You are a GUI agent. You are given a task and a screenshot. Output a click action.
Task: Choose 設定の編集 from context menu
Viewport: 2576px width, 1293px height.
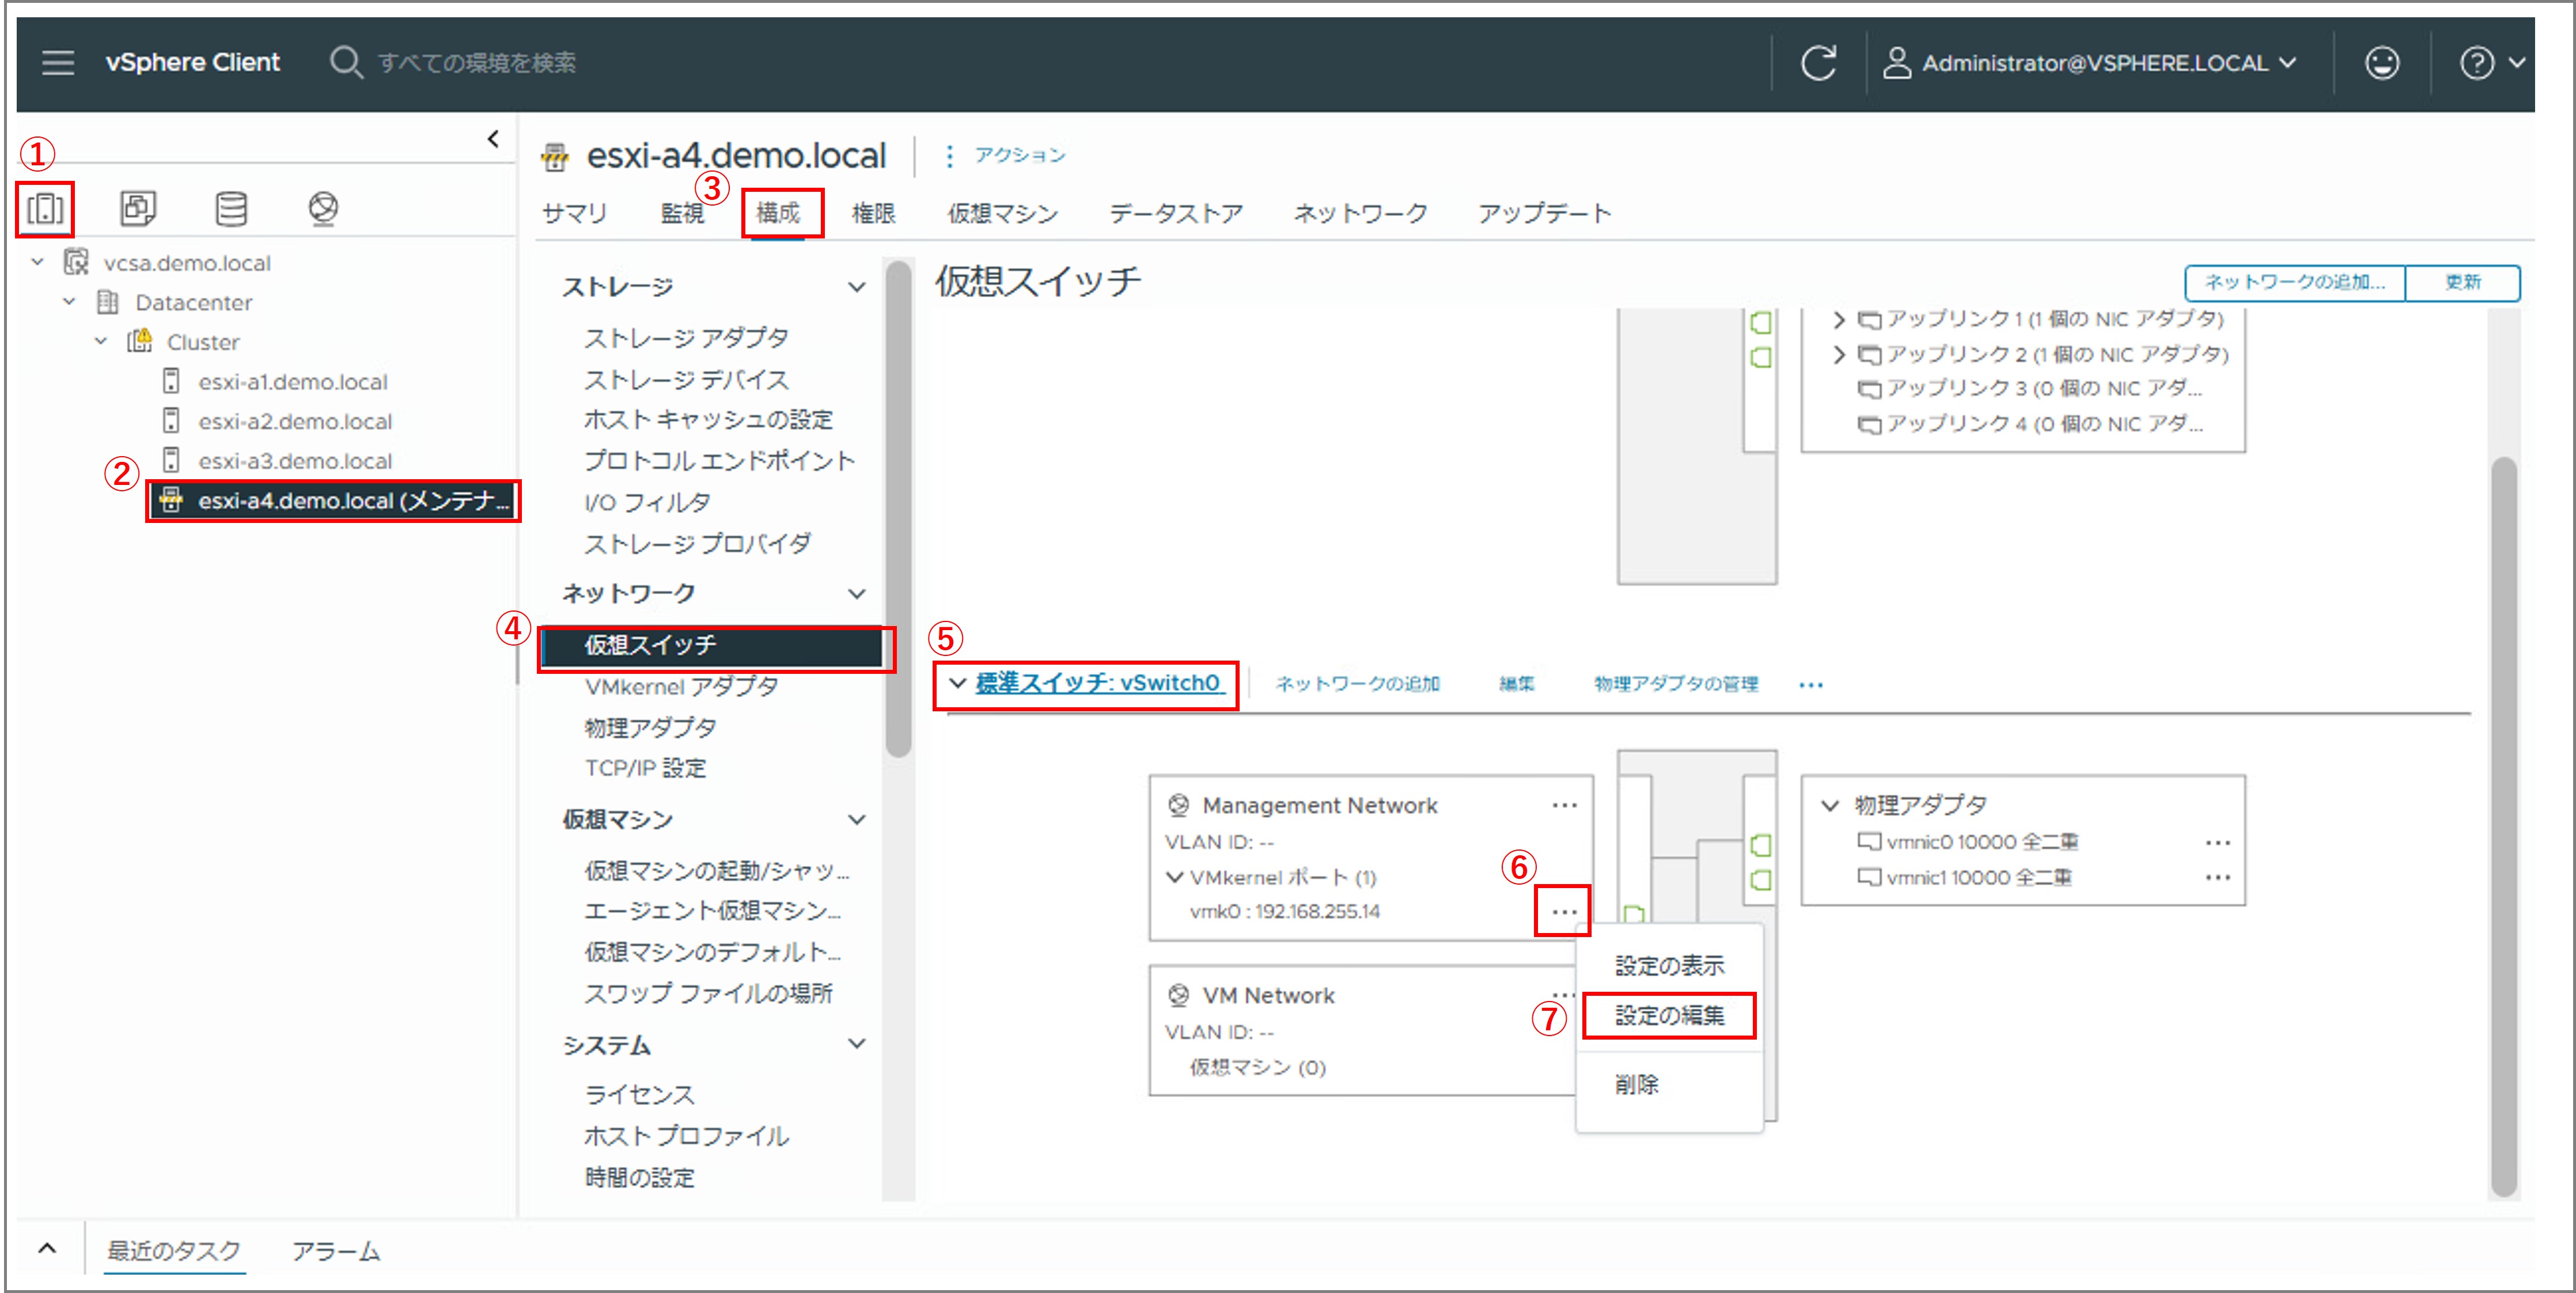[1669, 1016]
